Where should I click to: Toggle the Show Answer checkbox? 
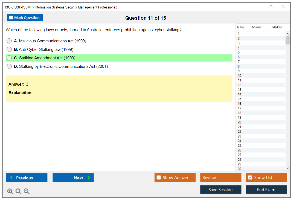point(159,178)
